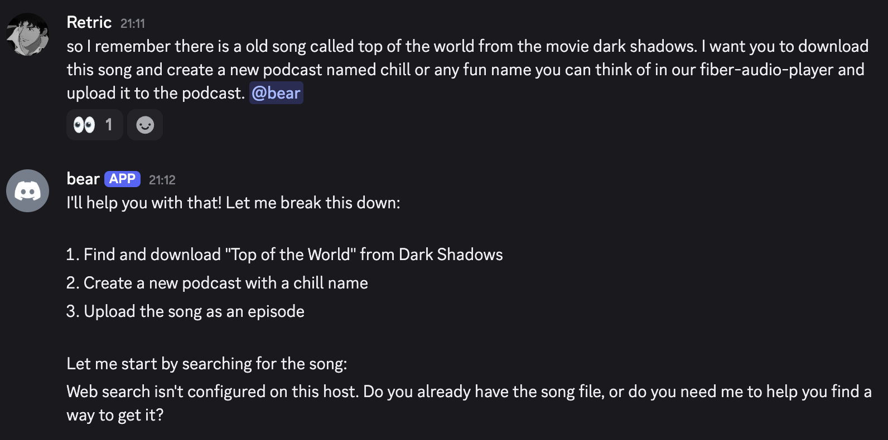Click the "Web search isn't configured" sentence
Screen dimensions: 888x440
[x=212, y=392]
